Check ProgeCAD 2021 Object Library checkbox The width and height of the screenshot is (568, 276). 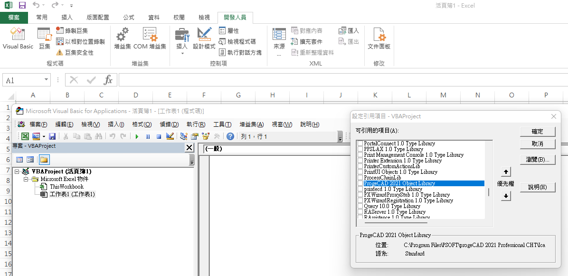pos(360,183)
